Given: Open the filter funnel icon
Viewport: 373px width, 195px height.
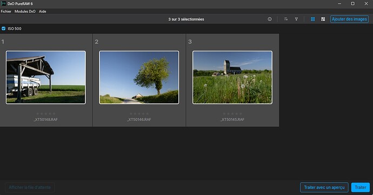Looking at the screenshot, I should [x=296, y=19].
